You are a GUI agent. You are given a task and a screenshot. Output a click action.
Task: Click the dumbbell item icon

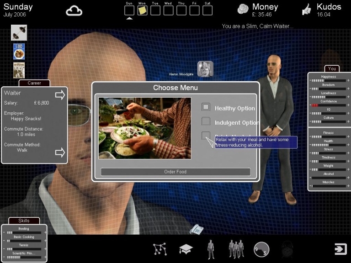click(19, 32)
